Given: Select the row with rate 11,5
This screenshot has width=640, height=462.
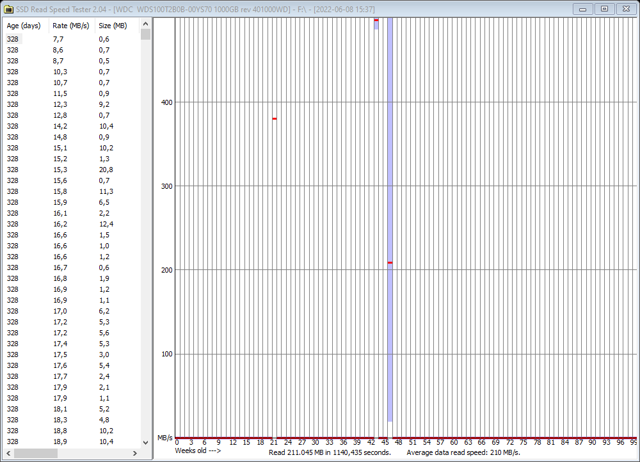Looking at the screenshot, I should 72,93.
